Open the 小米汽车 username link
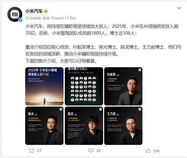 click(34, 11)
